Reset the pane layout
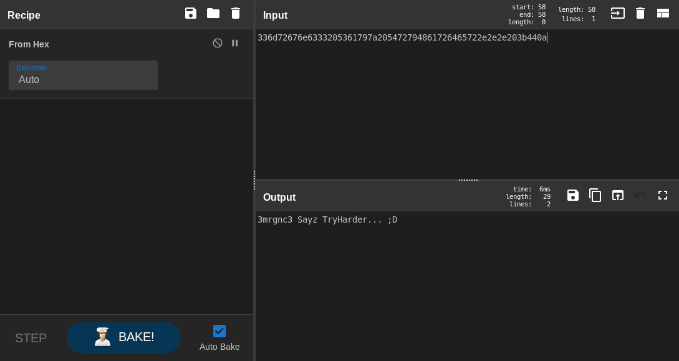 tap(663, 13)
